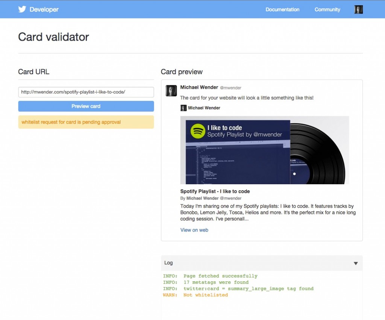This screenshot has width=385, height=320.
Task: Follow the View on web link
Action: coord(194,230)
